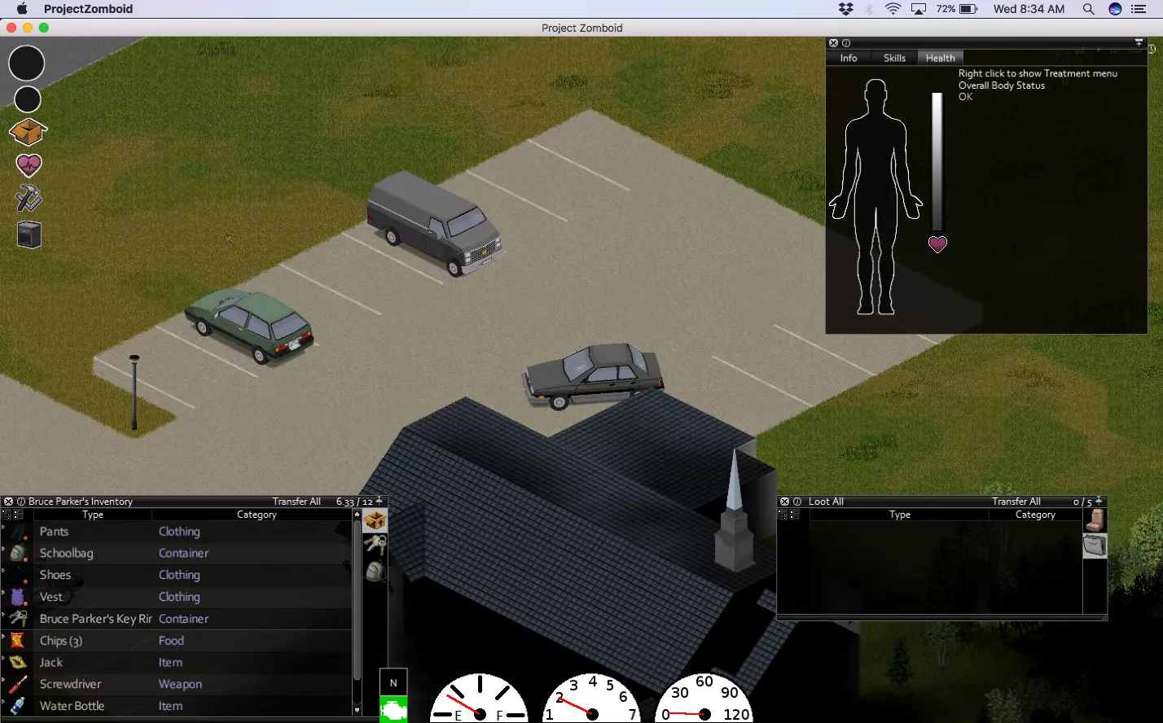Select the Schoolbag inventory row
This screenshot has width=1163, height=723.
click(x=176, y=553)
